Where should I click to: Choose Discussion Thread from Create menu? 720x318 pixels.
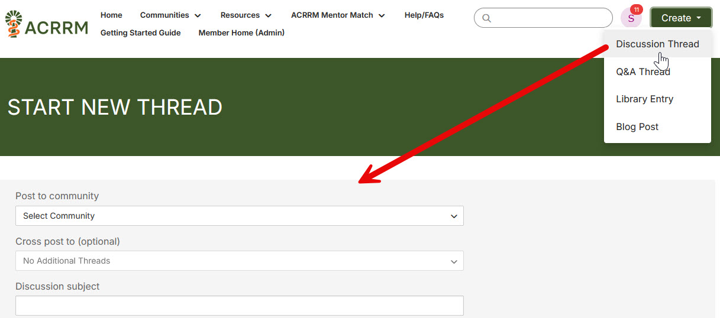(x=657, y=44)
